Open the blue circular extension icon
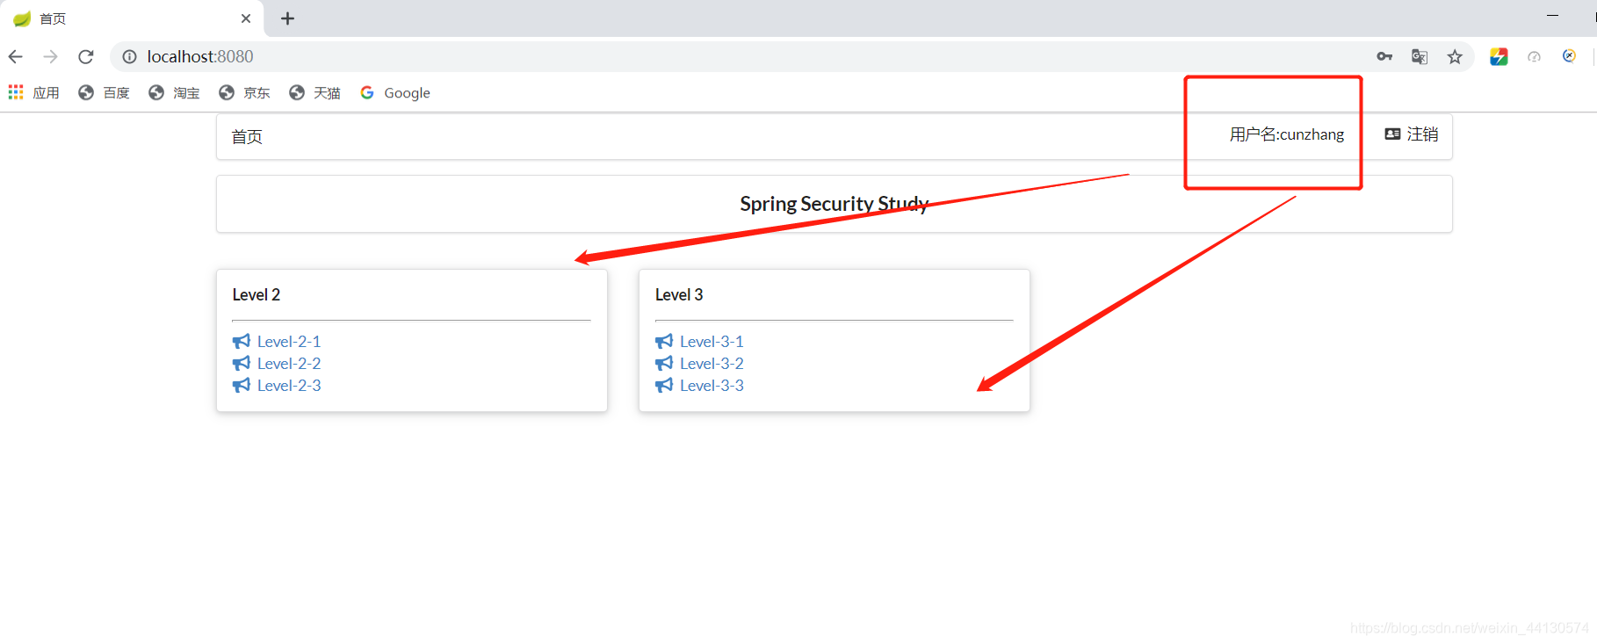The width and height of the screenshot is (1597, 644). 1569,56
